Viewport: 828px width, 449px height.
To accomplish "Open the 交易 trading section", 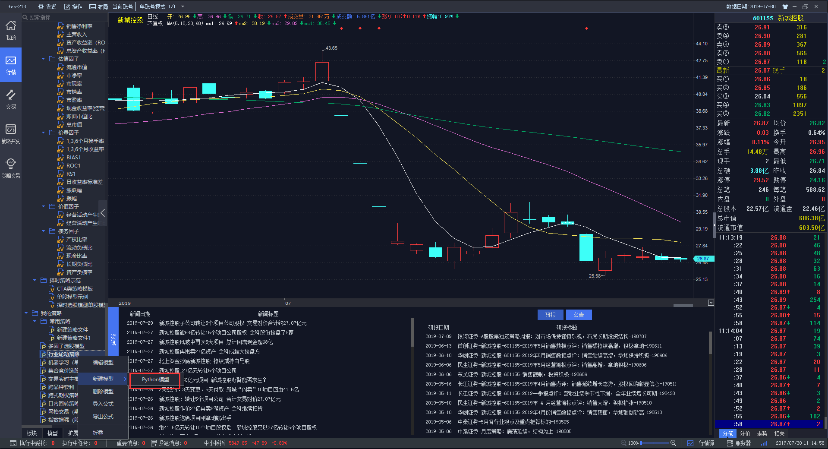I will [x=11, y=99].
